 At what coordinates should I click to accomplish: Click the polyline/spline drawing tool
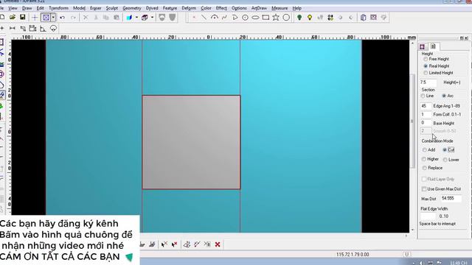224,18
